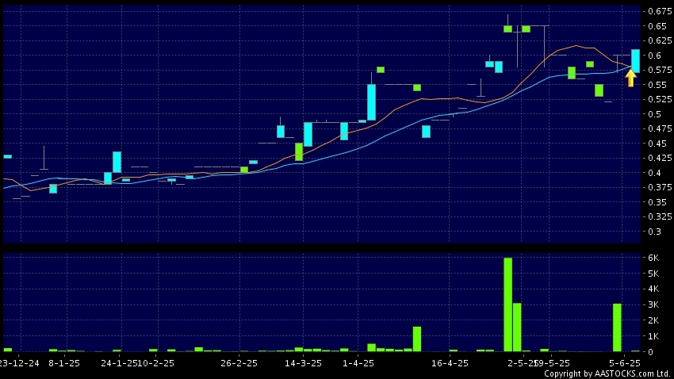Click the 0.575 price axis label
This screenshot has width=674, height=379.
pyautogui.click(x=660, y=70)
